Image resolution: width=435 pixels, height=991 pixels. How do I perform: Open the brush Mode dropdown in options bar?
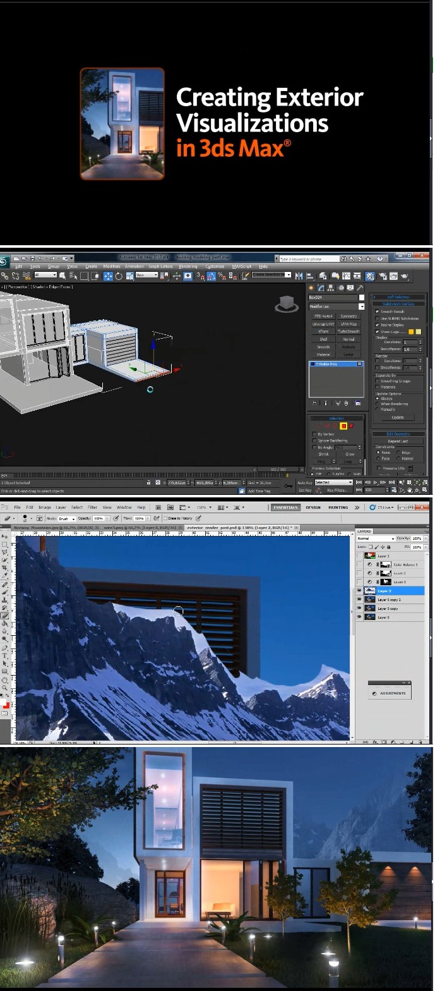(x=67, y=518)
